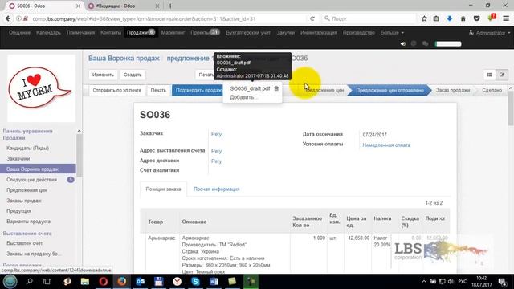Viewport: 514px width, 289px height.
Task: Open SO036_draft.pdf attachment
Action: (x=250, y=88)
